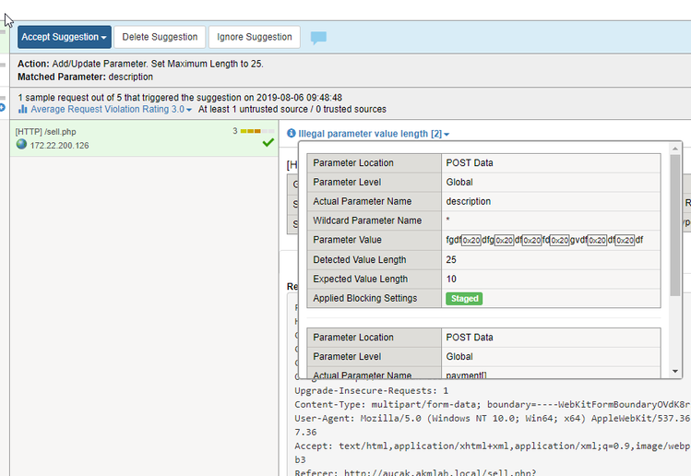Select the [HTTP] /sell.php sample request

pos(144,138)
